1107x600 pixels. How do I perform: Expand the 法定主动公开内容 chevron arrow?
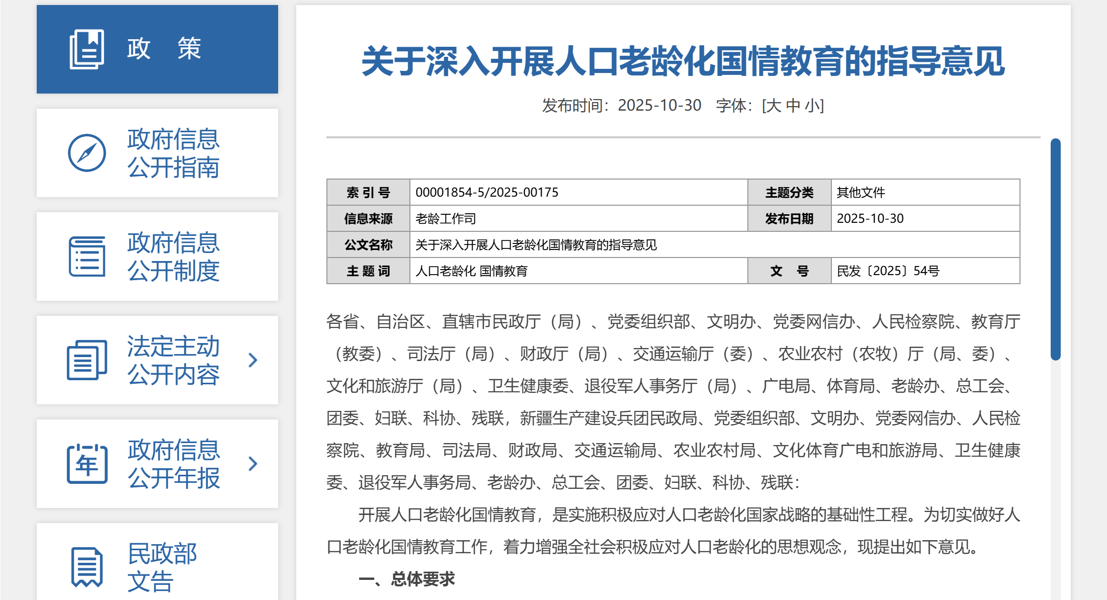tap(253, 360)
